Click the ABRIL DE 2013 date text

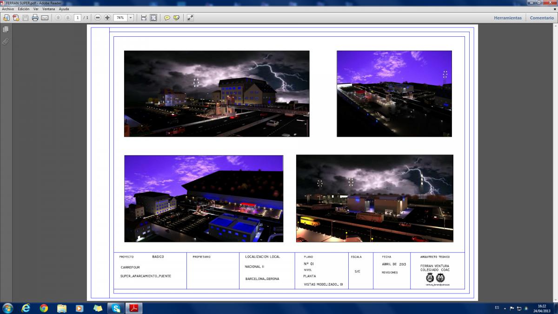pyautogui.click(x=394, y=264)
